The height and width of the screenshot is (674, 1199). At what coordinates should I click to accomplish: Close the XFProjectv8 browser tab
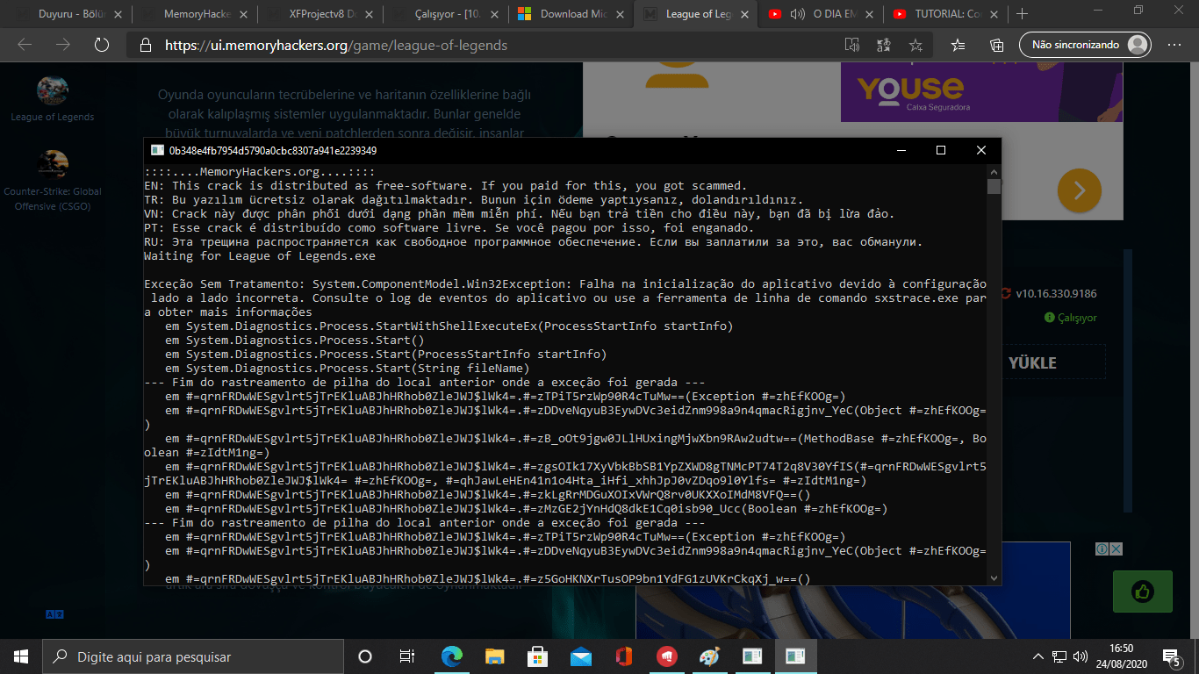coord(368,14)
